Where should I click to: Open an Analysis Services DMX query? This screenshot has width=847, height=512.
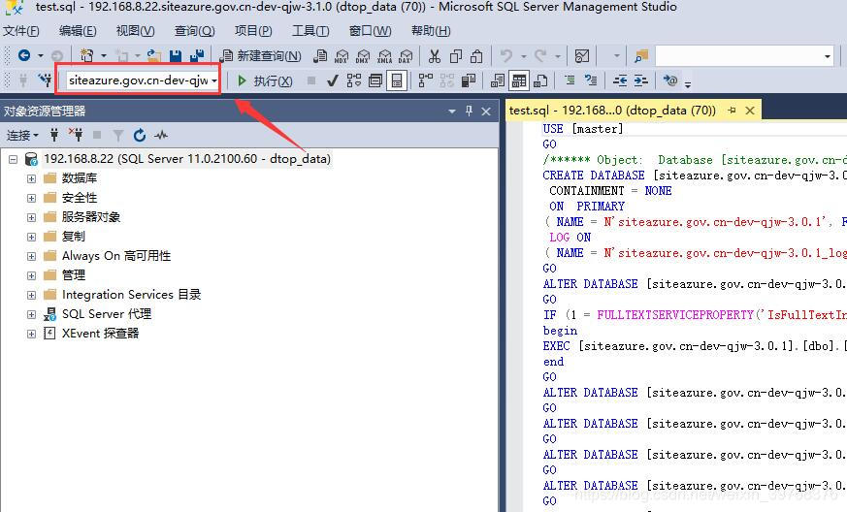pyautogui.click(x=363, y=55)
